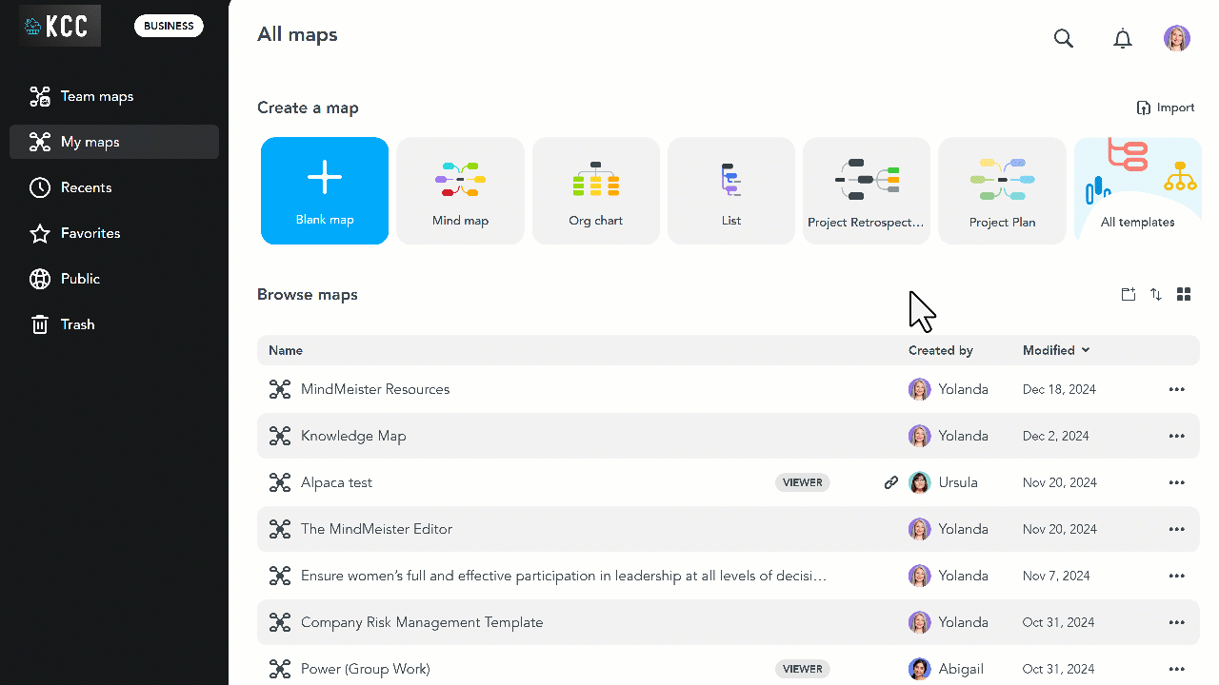The width and height of the screenshot is (1219, 685).
Task: Click the map icon beside Knowledge Map
Action: (279, 436)
